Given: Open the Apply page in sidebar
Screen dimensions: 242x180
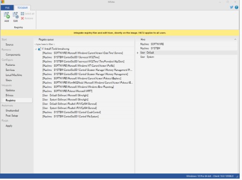Looking at the screenshot, I should pyautogui.click(x=9, y=126).
